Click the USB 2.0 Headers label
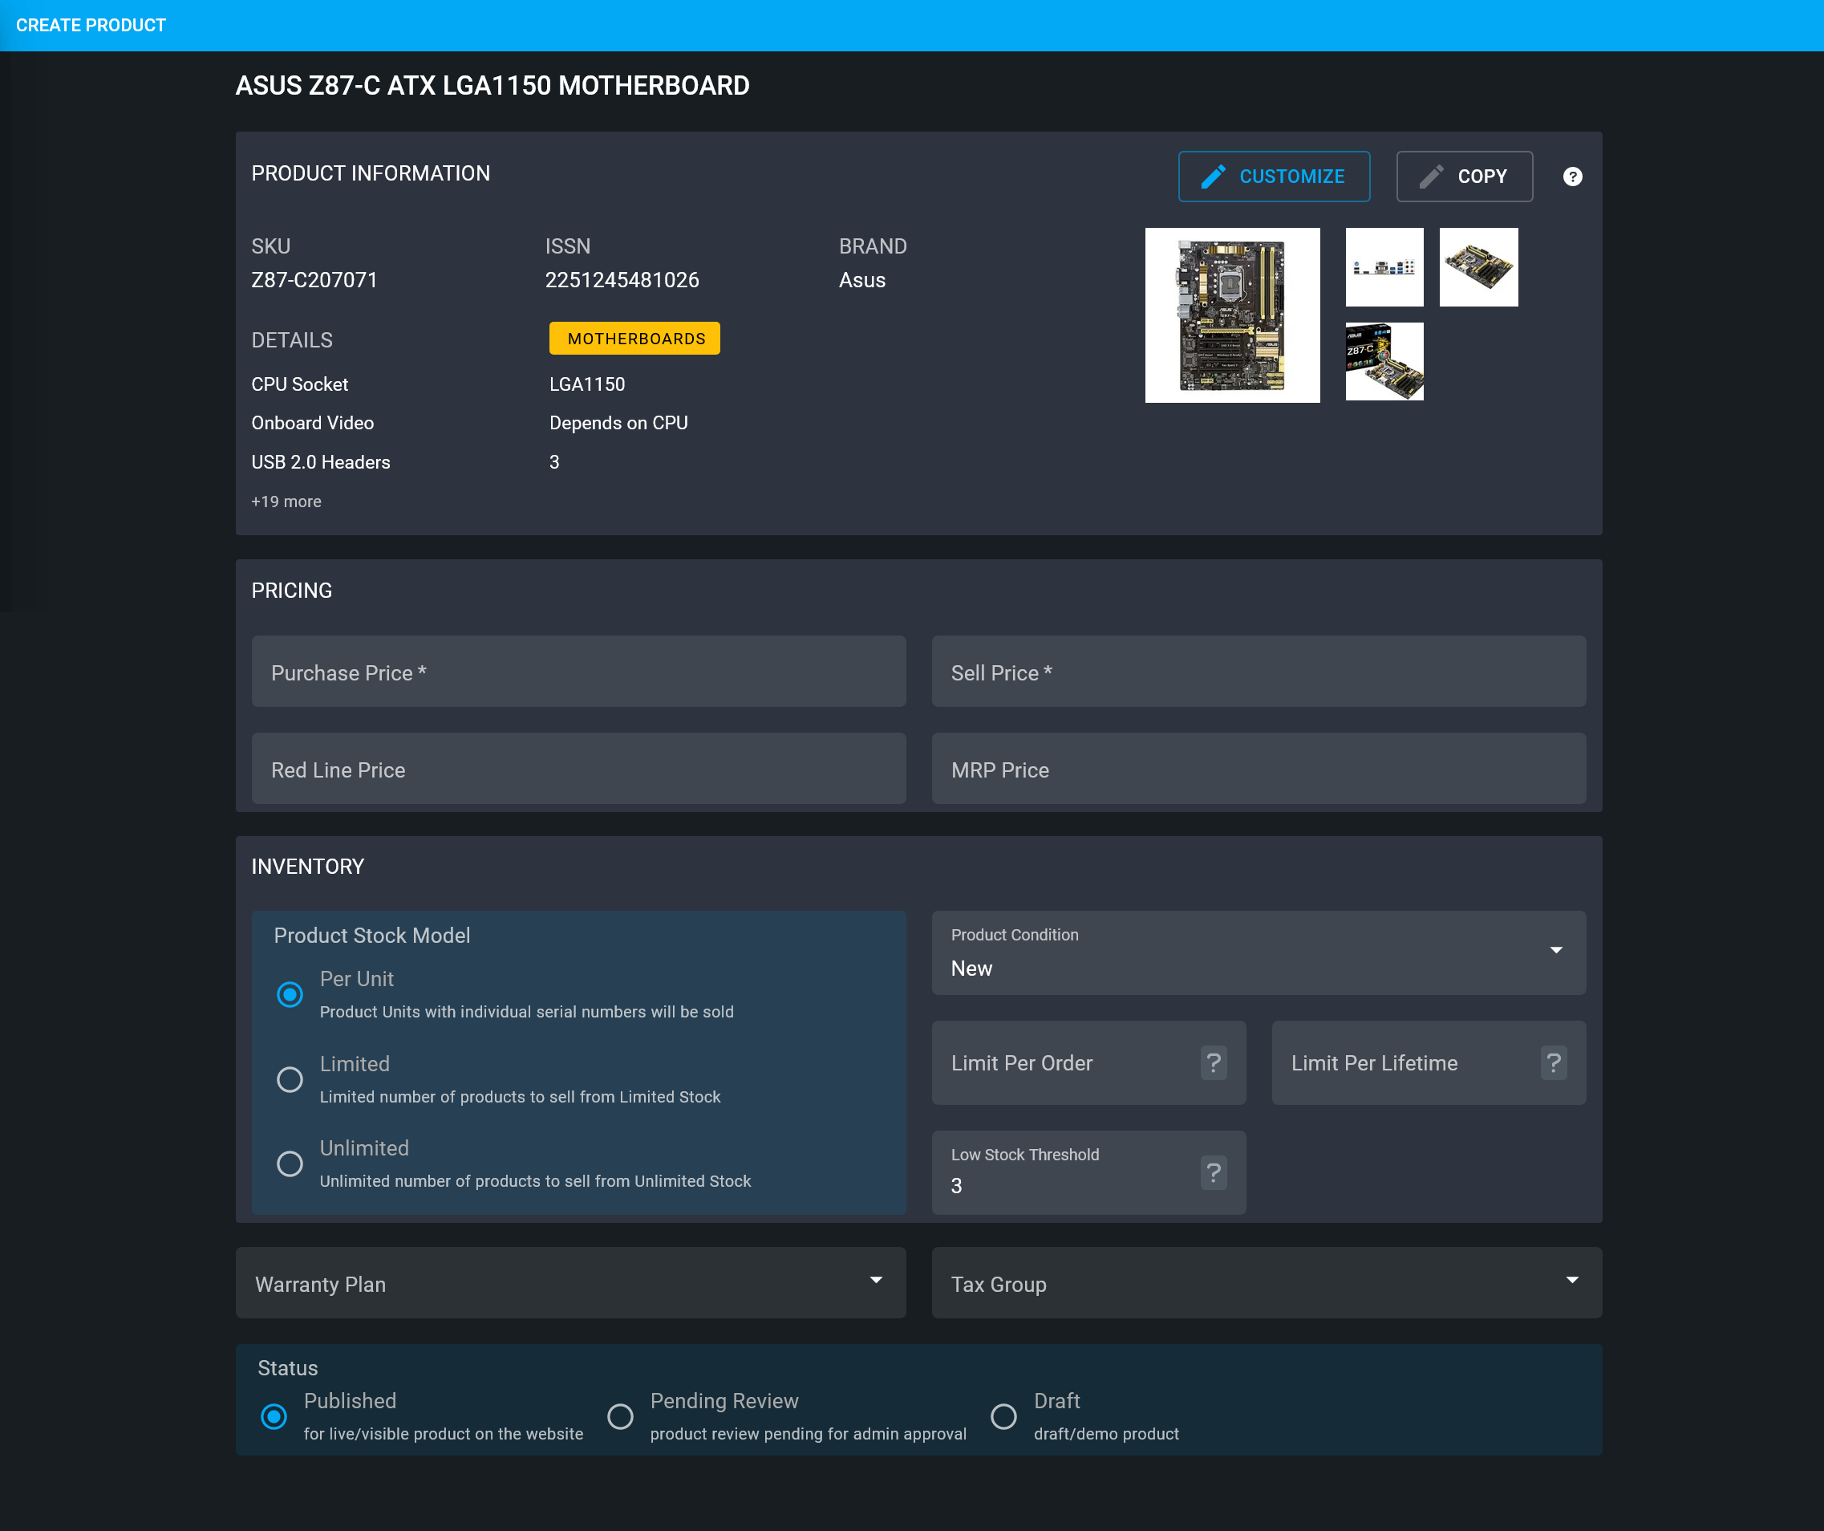This screenshot has width=1824, height=1531. pos(321,462)
